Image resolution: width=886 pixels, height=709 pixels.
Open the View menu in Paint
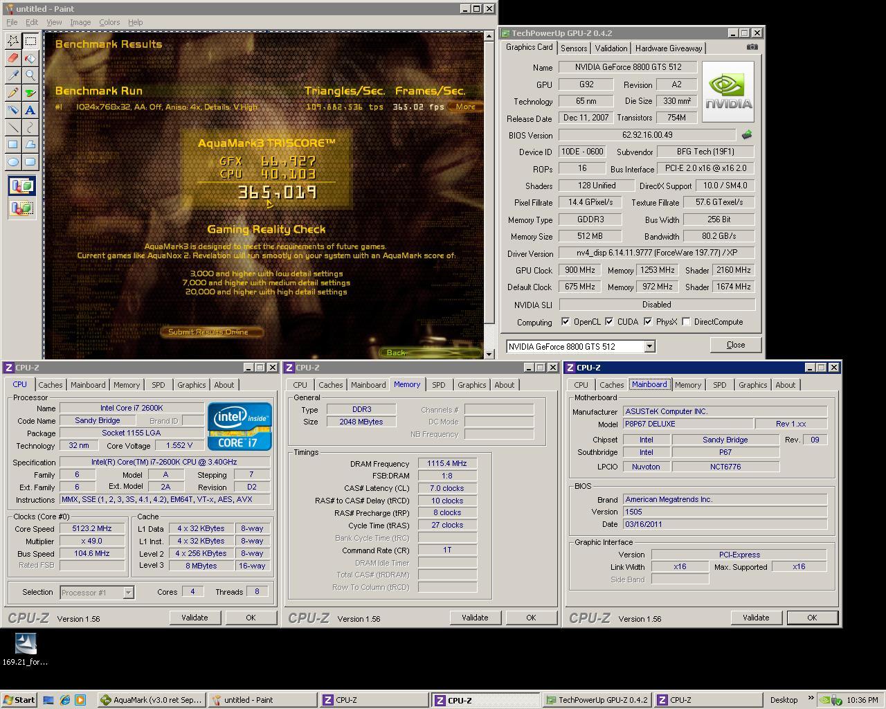pyautogui.click(x=54, y=22)
